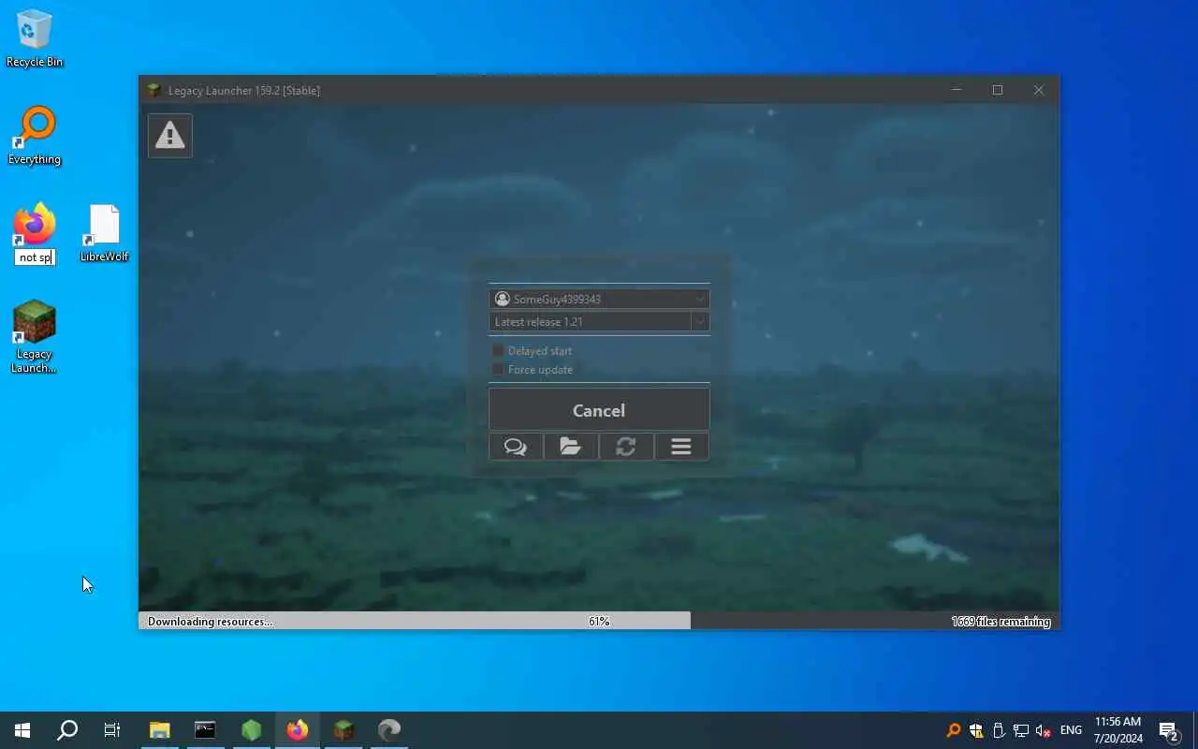Click the Show desktop strip at the taskbar's end
Screen dimensions: 1198x749
point(1195,730)
